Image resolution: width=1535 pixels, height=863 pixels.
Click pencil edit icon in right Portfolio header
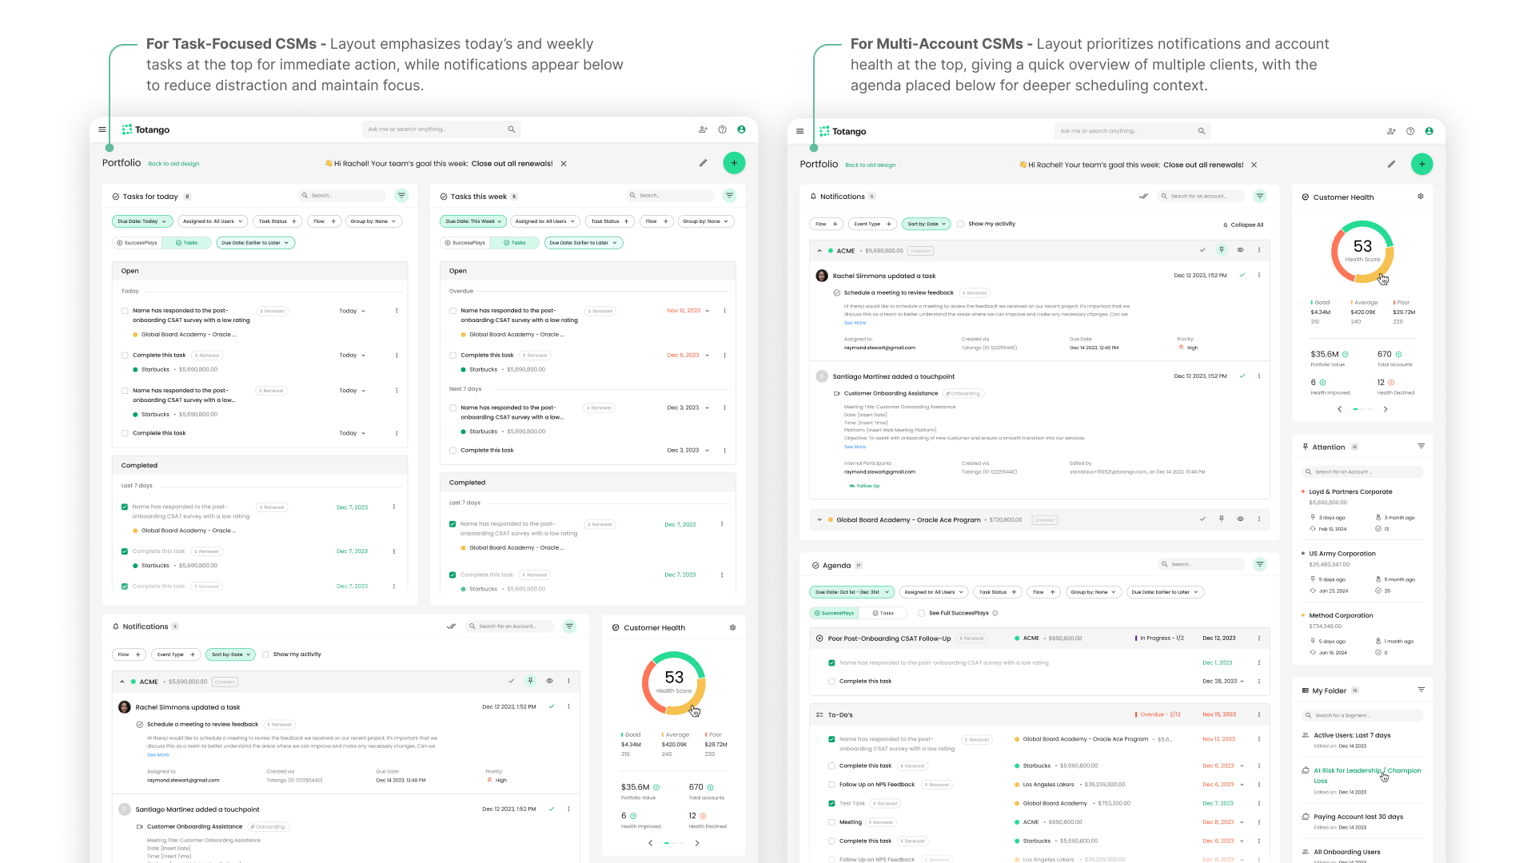pos(1391,165)
